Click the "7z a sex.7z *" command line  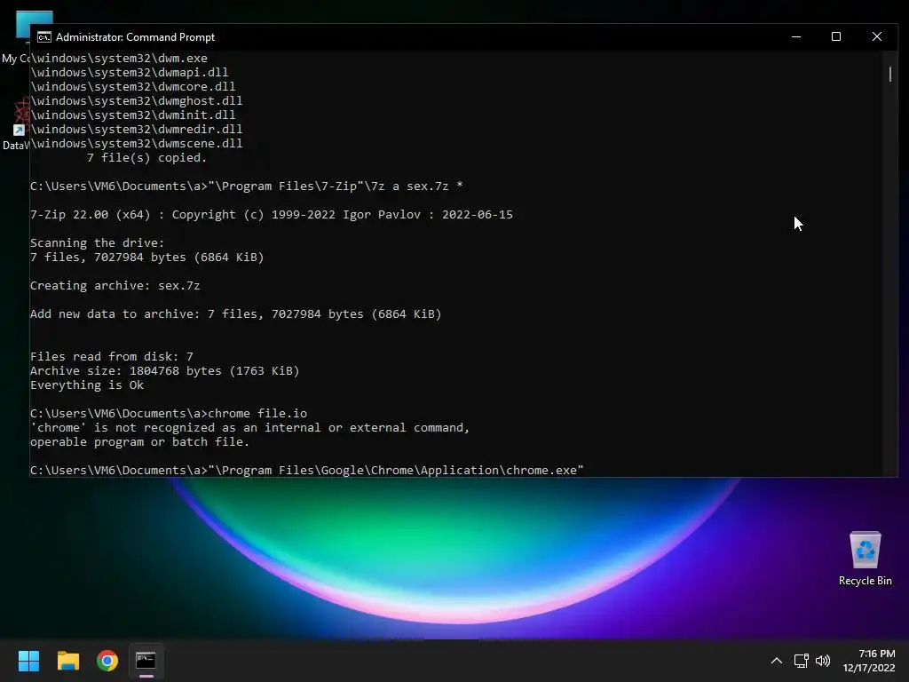pyautogui.click(x=247, y=186)
